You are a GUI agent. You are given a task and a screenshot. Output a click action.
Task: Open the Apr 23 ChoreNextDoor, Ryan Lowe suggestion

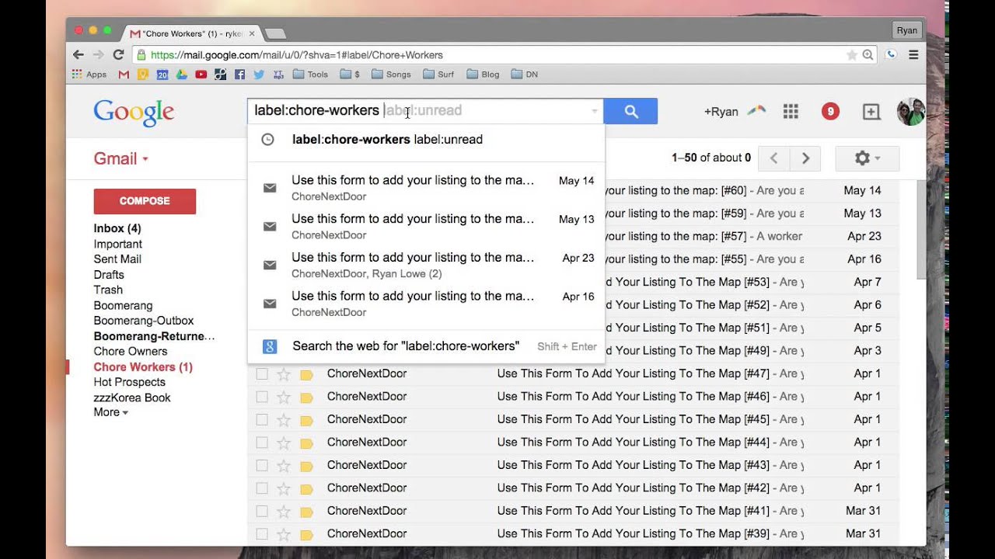tap(426, 265)
